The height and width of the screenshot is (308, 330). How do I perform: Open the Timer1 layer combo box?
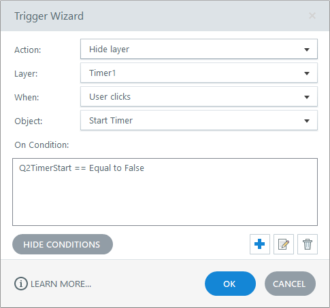(199, 73)
